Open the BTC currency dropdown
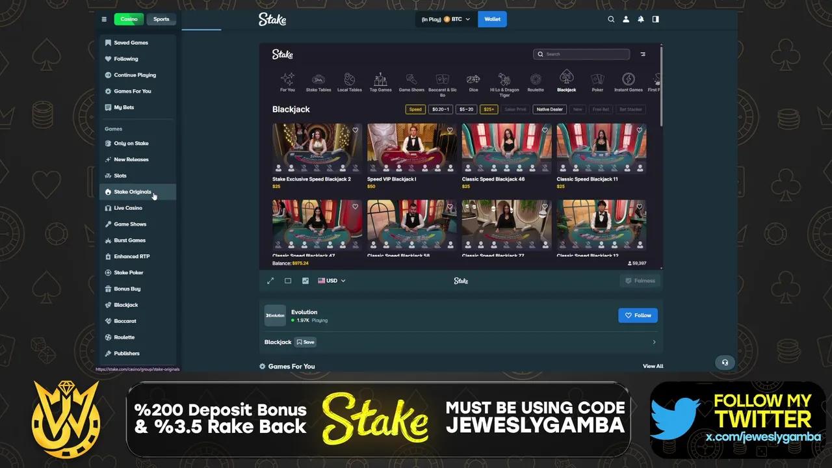The height and width of the screenshot is (468, 832). pos(445,19)
